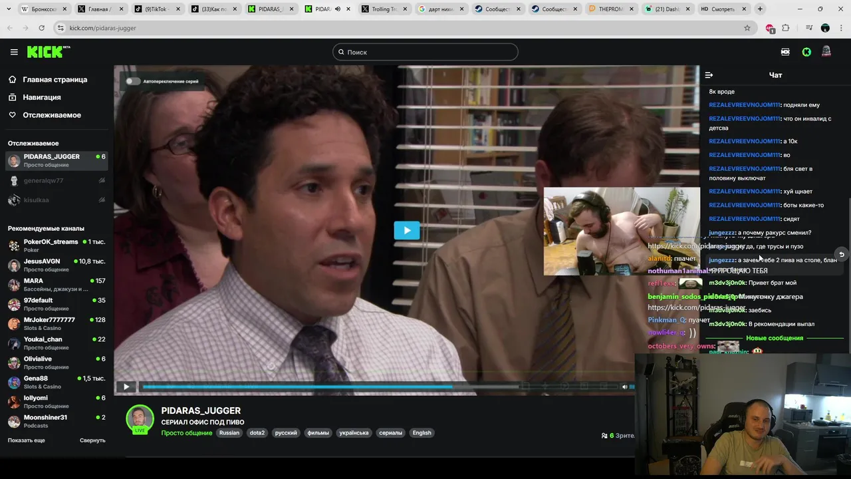Open the browser profile avatar
The height and width of the screenshot is (479, 851).
coord(825,28)
